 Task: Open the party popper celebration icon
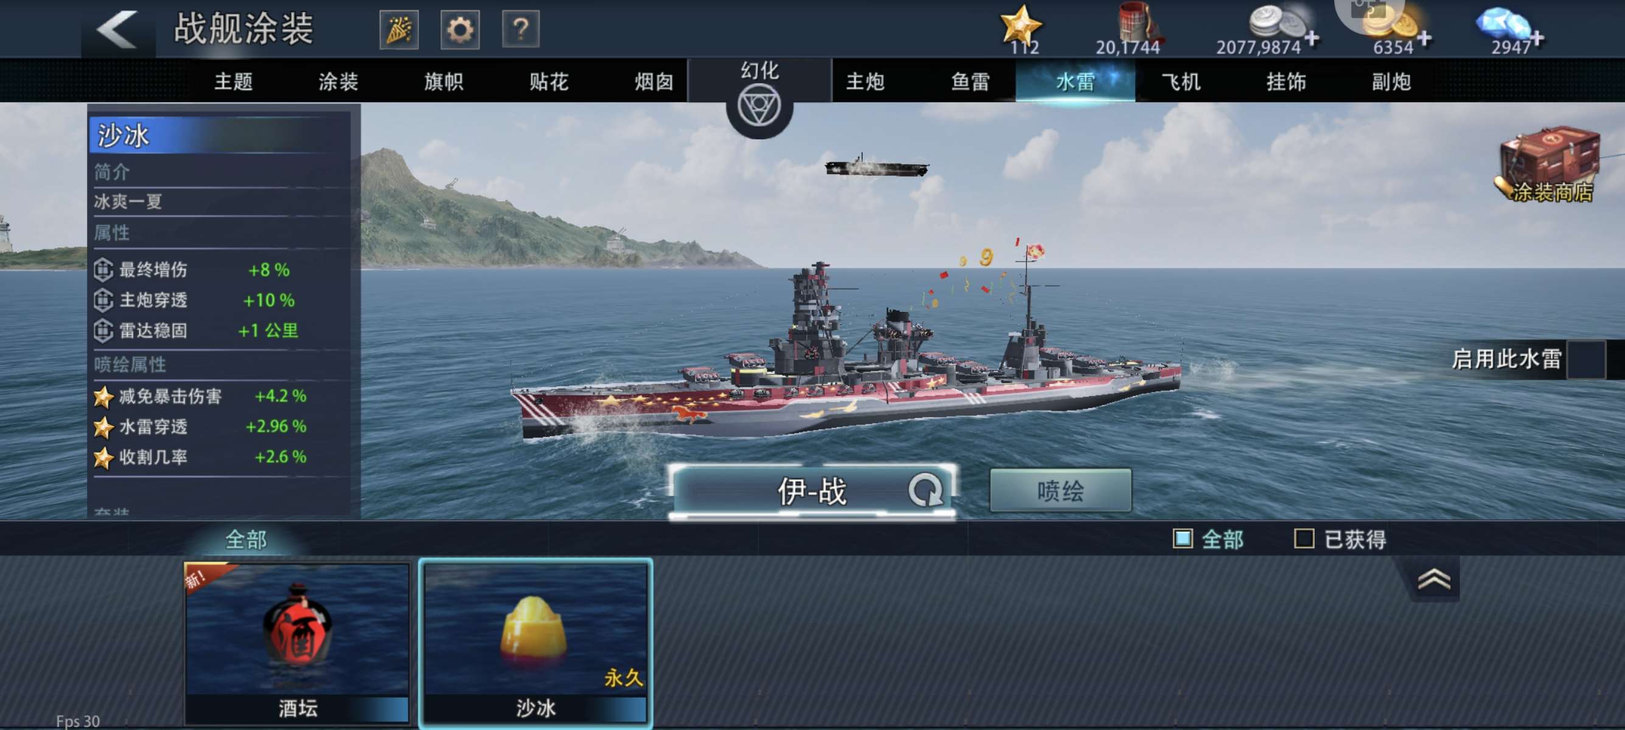tap(399, 30)
